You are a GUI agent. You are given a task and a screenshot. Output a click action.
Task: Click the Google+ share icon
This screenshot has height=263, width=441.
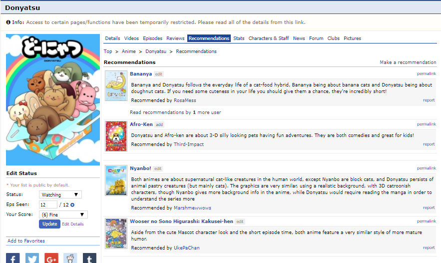tap(51, 258)
